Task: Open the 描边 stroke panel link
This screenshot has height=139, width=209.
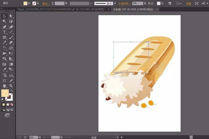Action: tap(46, 4)
